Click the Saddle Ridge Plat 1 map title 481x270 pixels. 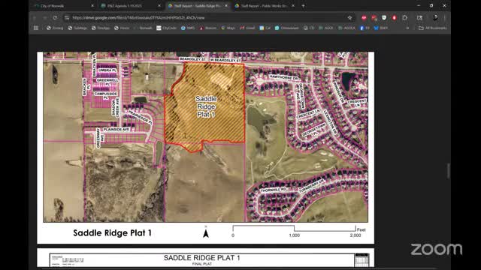click(x=112, y=233)
